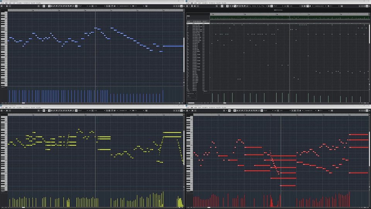This screenshot has height=209, width=371.
Task: Open Addictive Dr.01 part selector dropdown
Action: click(320, 6)
